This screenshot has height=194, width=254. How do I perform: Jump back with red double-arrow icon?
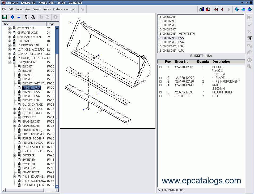[x=216, y=9]
